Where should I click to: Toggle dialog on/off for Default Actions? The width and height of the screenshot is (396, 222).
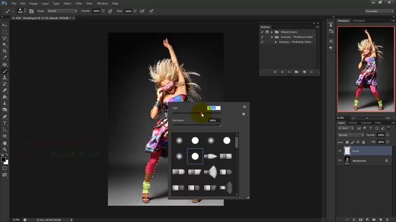267,32
